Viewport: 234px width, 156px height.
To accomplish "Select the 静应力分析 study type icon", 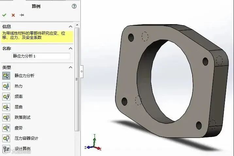I will pyautogui.click(x=6, y=76).
